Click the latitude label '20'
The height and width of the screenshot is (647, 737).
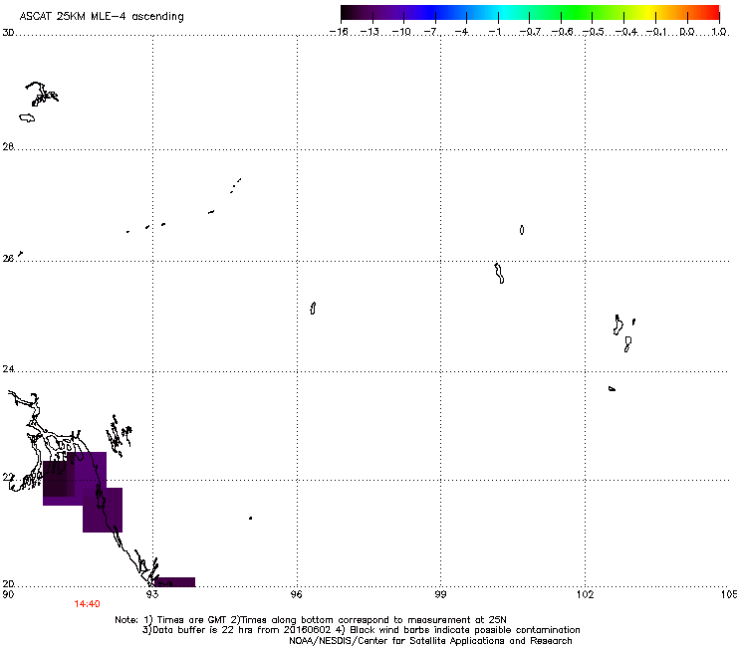pos(8,584)
